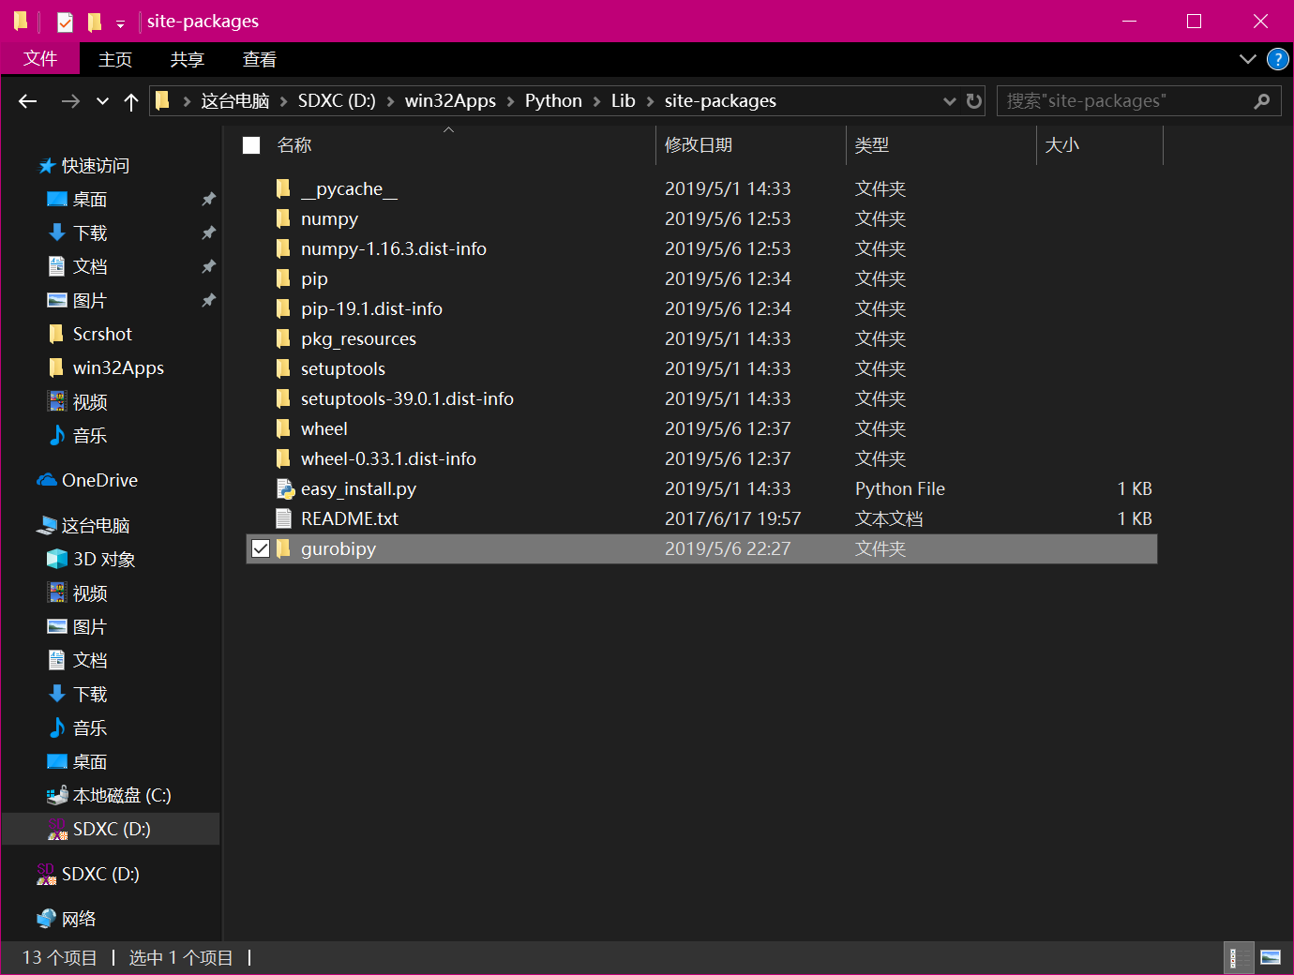Open the recent locations dropdown arrow

pyautogui.click(x=102, y=101)
